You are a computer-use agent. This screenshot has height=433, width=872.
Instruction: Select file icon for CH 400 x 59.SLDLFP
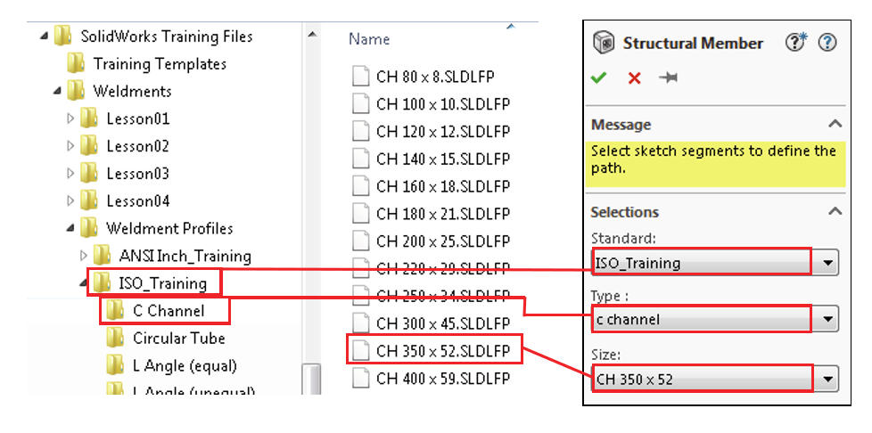(x=361, y=378)
